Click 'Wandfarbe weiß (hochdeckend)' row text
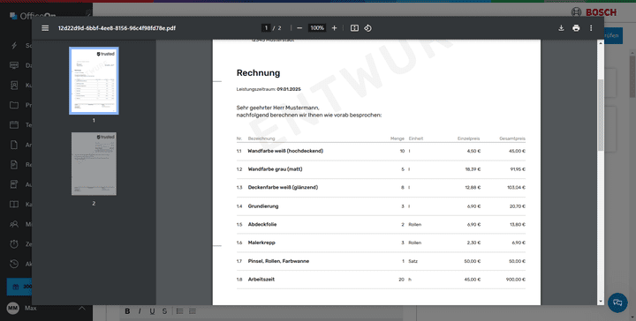The width and height of the screenshot is (636, 321). pyautogui.click(x=285, y=151)
